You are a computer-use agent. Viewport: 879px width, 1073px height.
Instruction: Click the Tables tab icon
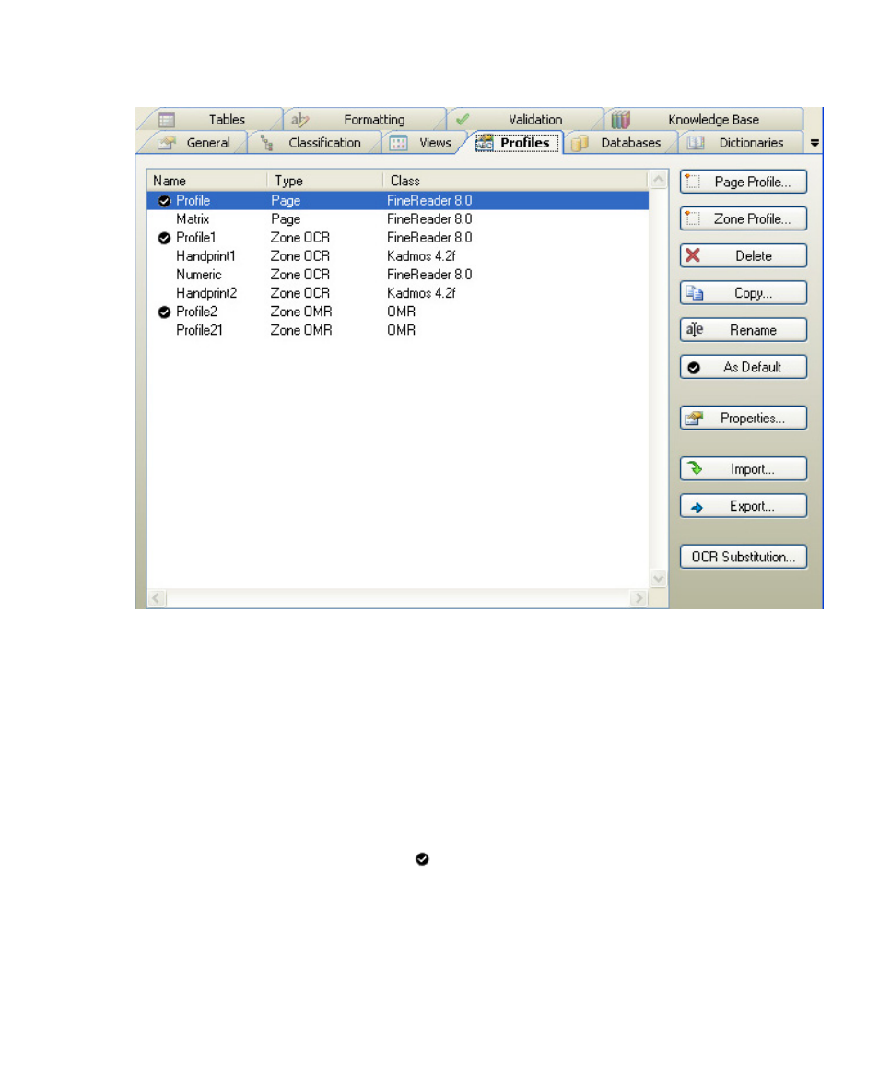coord(167,121)
